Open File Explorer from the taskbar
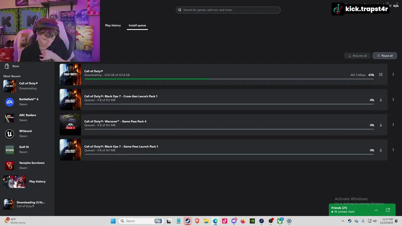The width and height of the screenshot is (402, 226). coord(206,221)
